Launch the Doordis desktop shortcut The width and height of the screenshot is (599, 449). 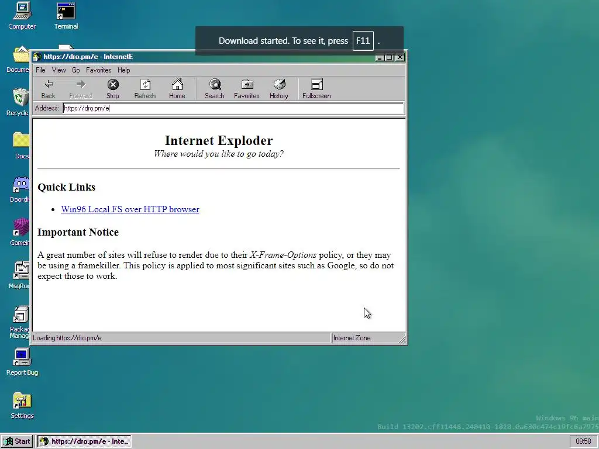(20, 189)
